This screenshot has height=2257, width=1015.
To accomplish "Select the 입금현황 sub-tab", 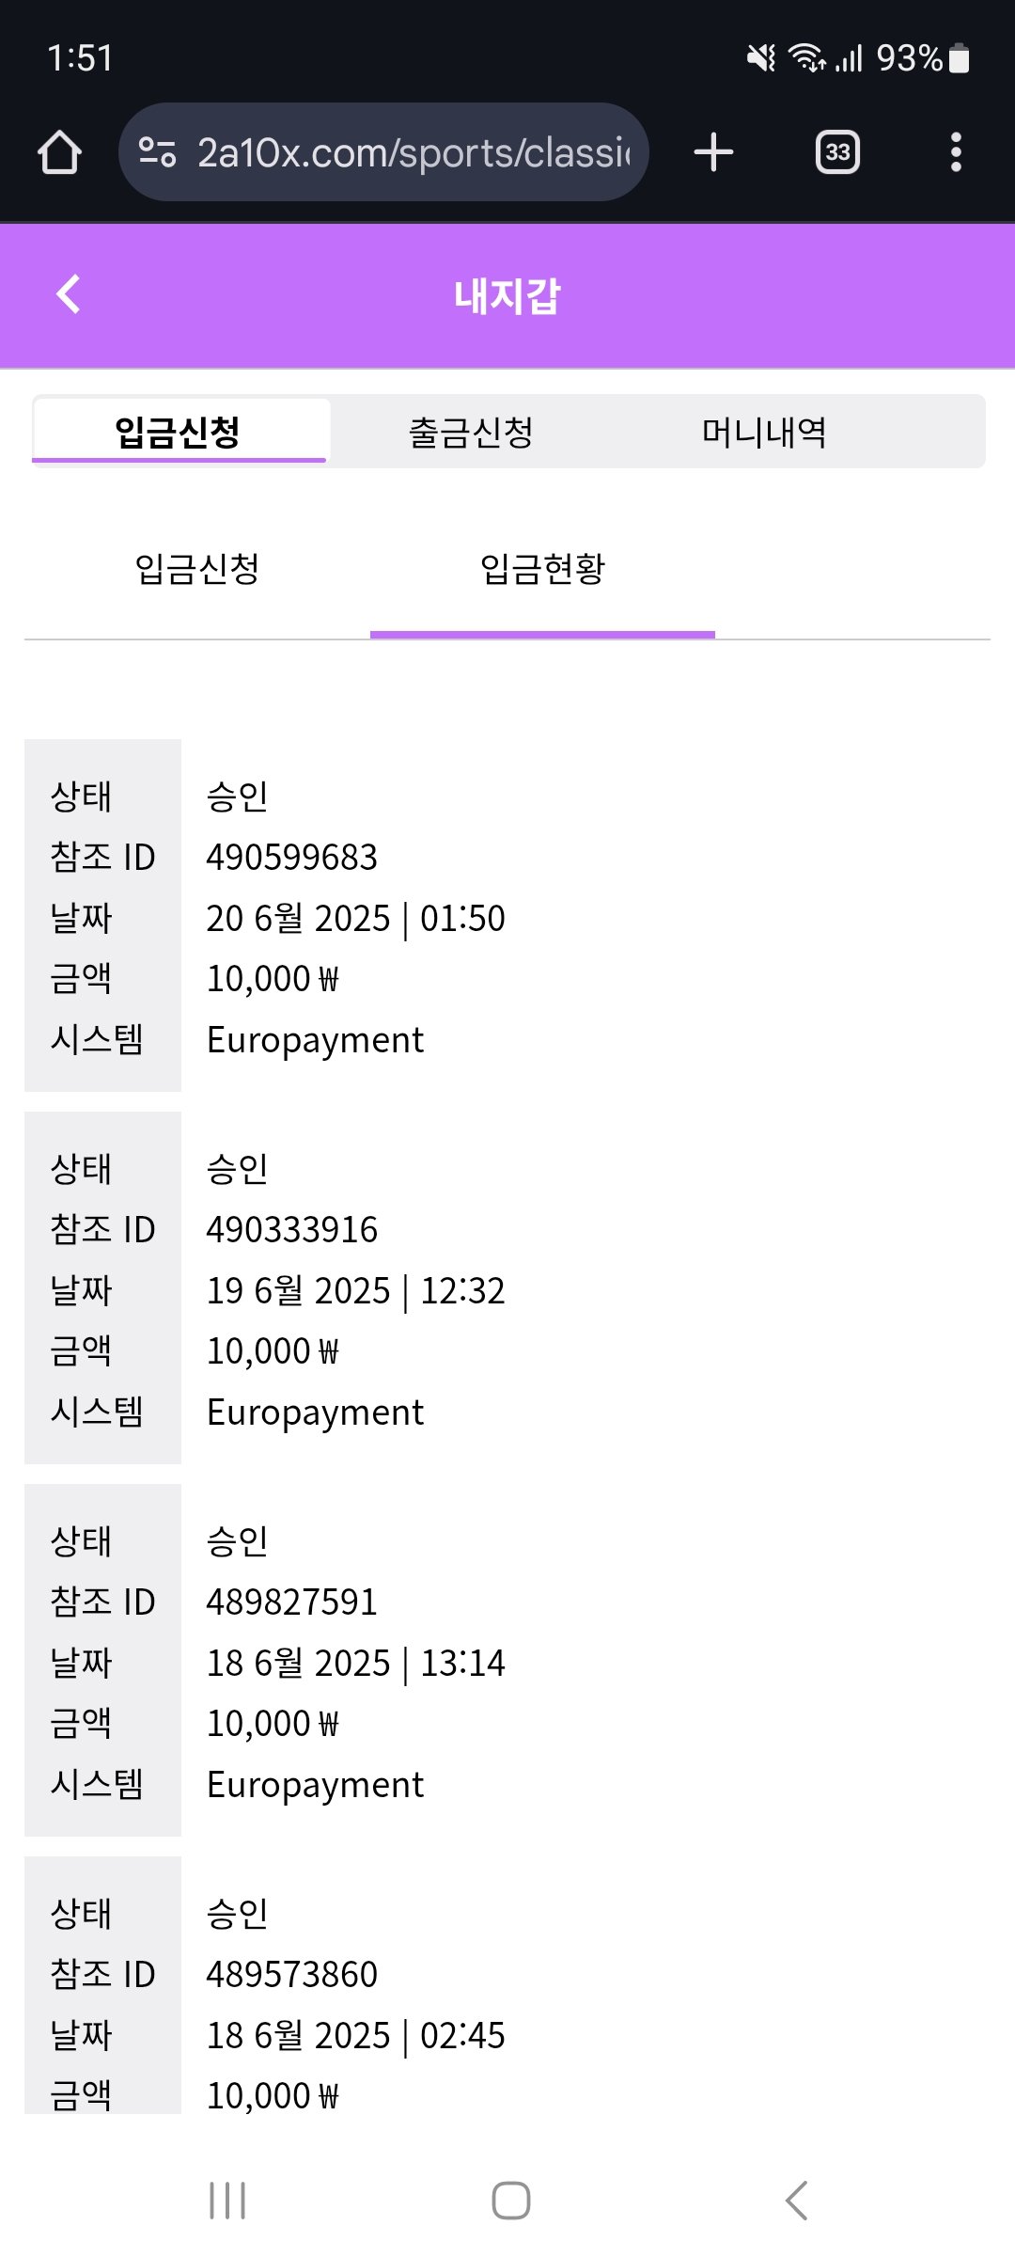I will click(542, 569).
